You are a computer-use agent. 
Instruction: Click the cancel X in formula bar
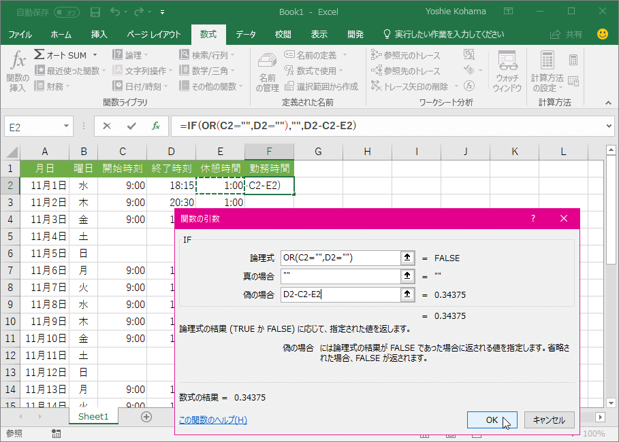107,126
